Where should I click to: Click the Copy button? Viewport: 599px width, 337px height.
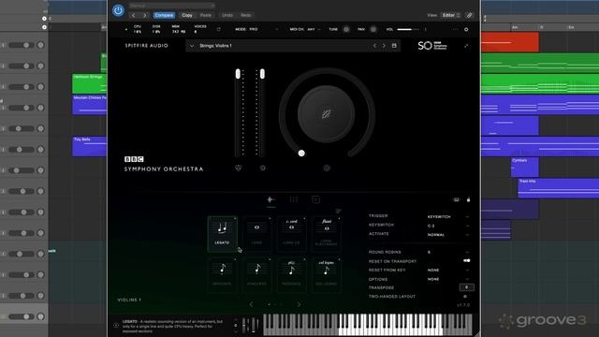187,15
